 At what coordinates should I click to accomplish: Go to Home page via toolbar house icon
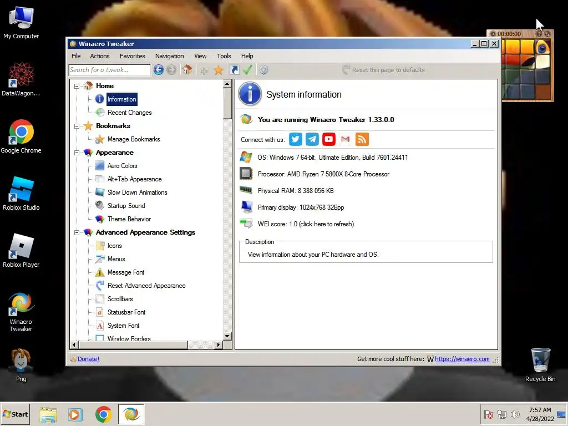pos(187,69)
